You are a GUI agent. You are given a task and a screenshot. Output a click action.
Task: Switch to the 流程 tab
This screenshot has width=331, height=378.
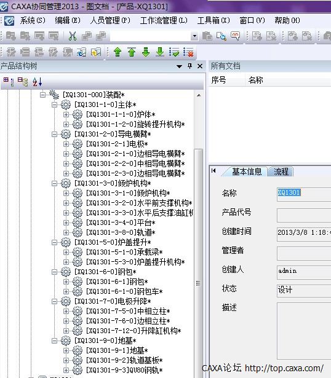point(281,171)
